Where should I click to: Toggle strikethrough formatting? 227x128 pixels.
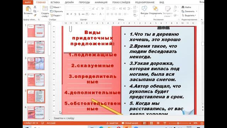83,14
